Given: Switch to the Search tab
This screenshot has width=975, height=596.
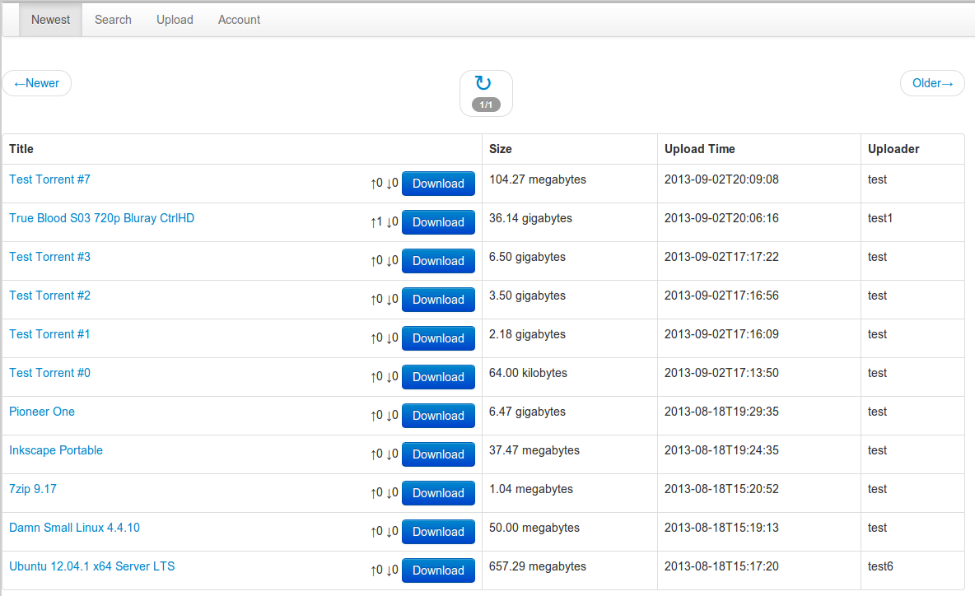Looking at the screenshot, I should pos(113,20).
